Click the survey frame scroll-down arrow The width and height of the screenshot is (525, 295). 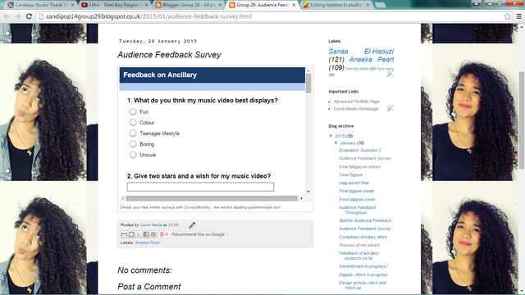coord(308,192)
